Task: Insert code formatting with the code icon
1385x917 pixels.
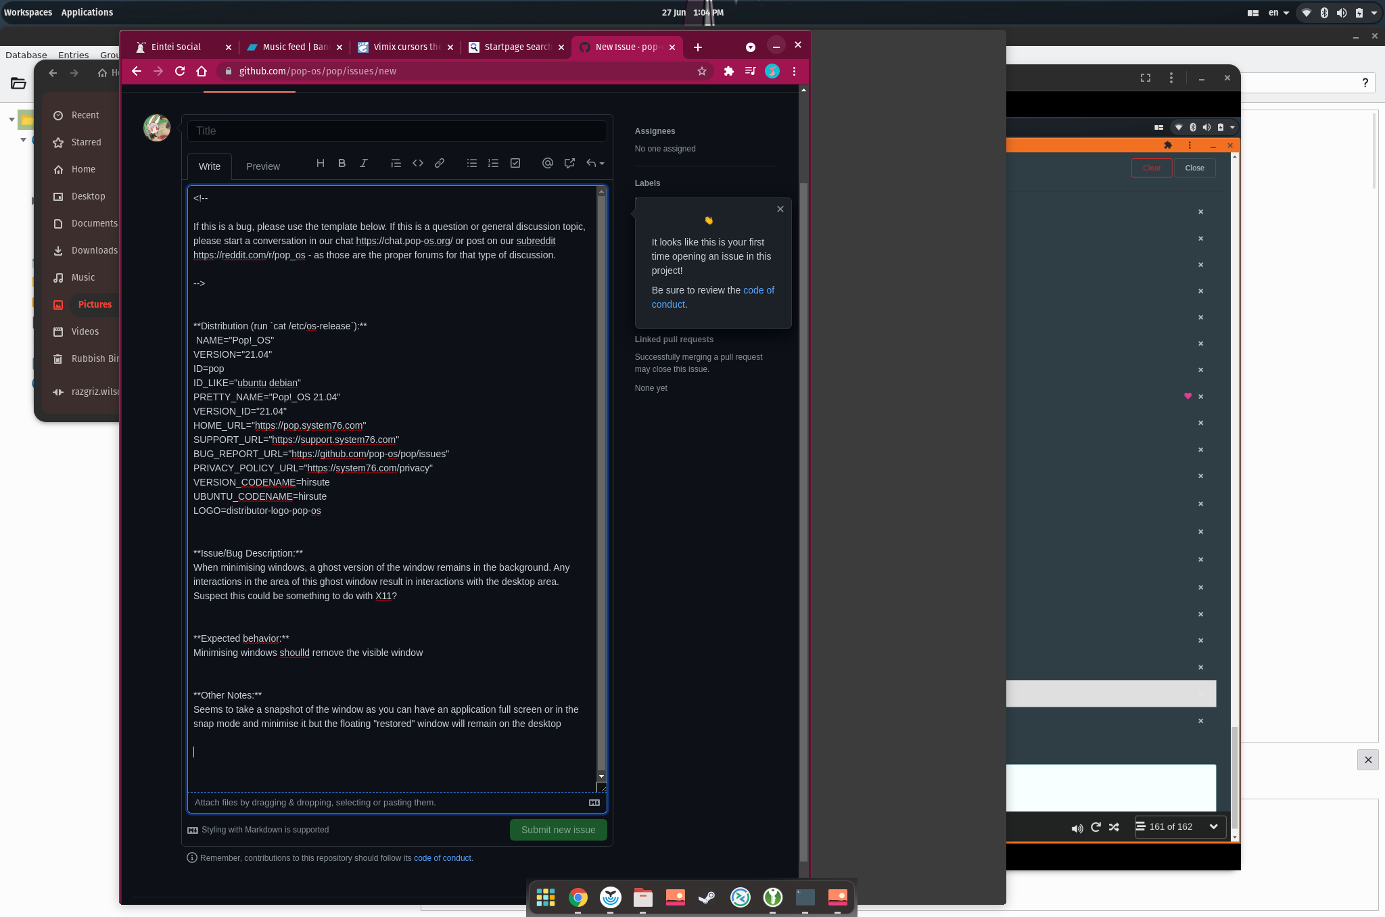Action: [418, 164]
